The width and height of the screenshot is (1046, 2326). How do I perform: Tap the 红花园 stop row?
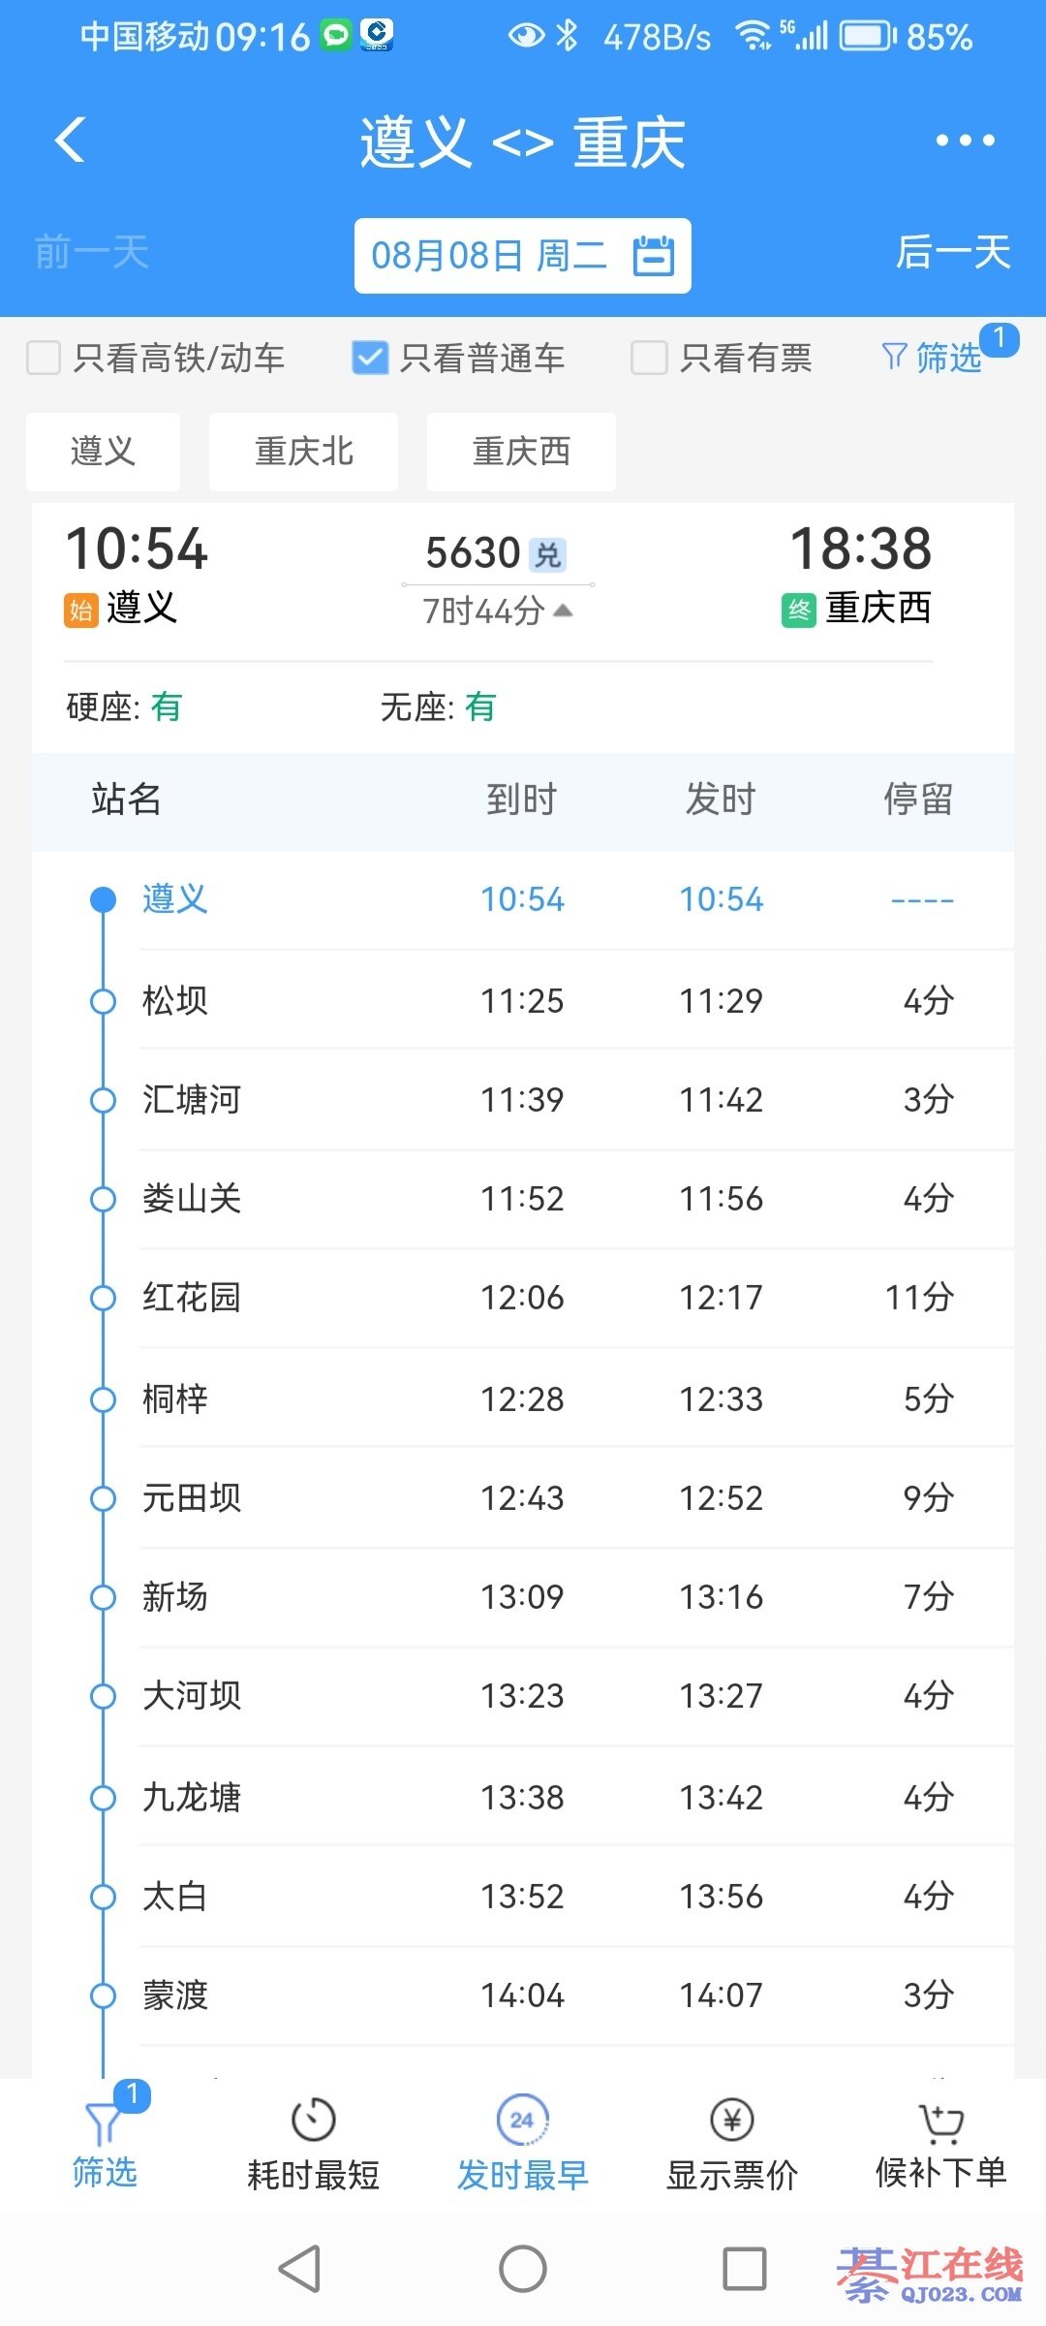coord(523,1297)
